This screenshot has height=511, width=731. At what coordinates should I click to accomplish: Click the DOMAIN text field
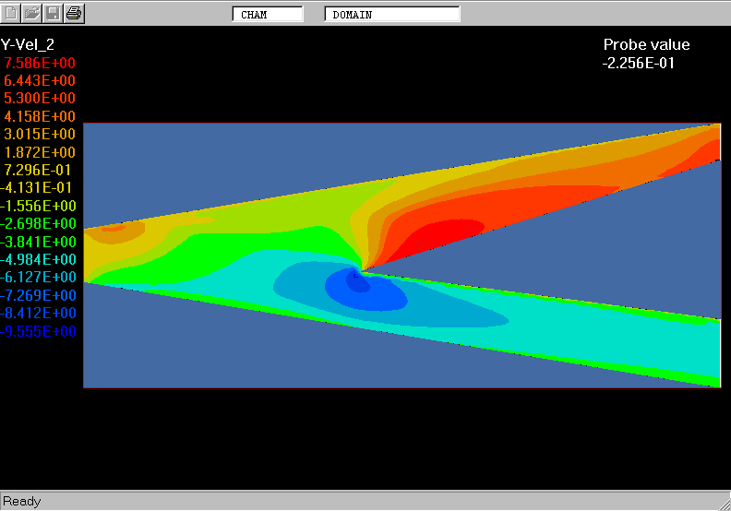coord(391,15)
